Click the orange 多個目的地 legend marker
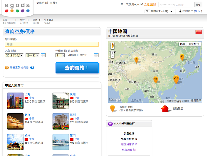 [113, 108]
